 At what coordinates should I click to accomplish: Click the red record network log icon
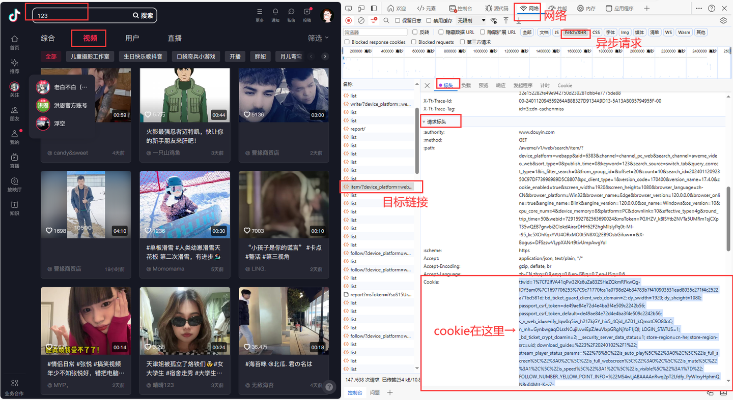tap(349, 21)
